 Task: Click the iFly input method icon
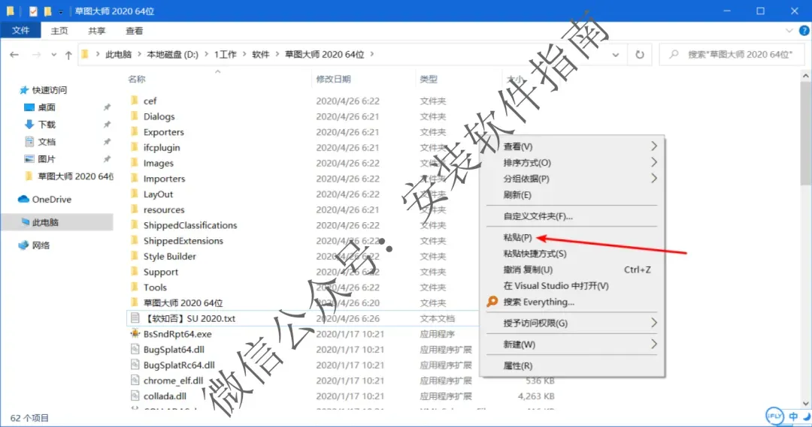[x=774, y=416]
